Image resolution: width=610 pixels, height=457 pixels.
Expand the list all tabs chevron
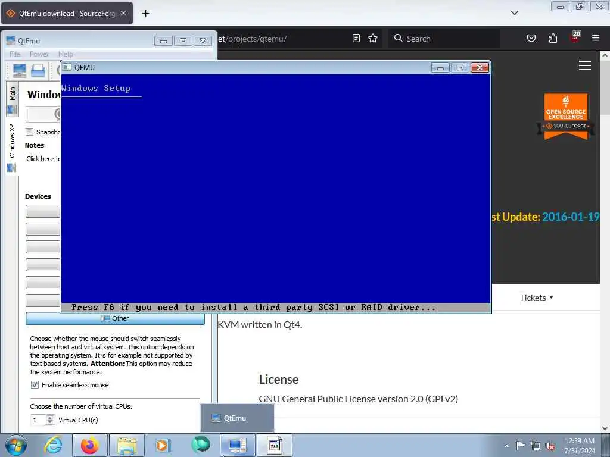click(x=514, y=13)
